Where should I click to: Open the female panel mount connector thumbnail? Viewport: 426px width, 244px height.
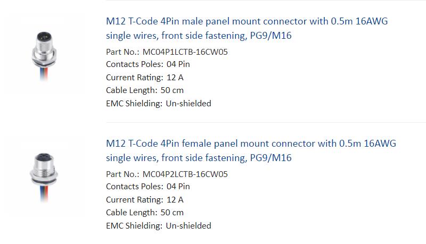[44, 178]
